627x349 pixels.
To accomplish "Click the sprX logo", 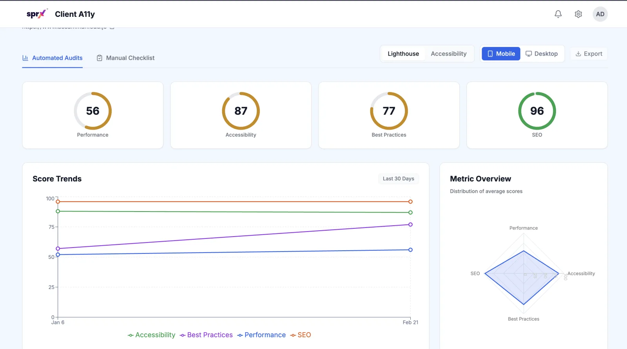I will [x=37, y=14].
